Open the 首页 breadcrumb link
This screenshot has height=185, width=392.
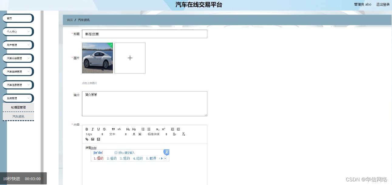(70, 20)
